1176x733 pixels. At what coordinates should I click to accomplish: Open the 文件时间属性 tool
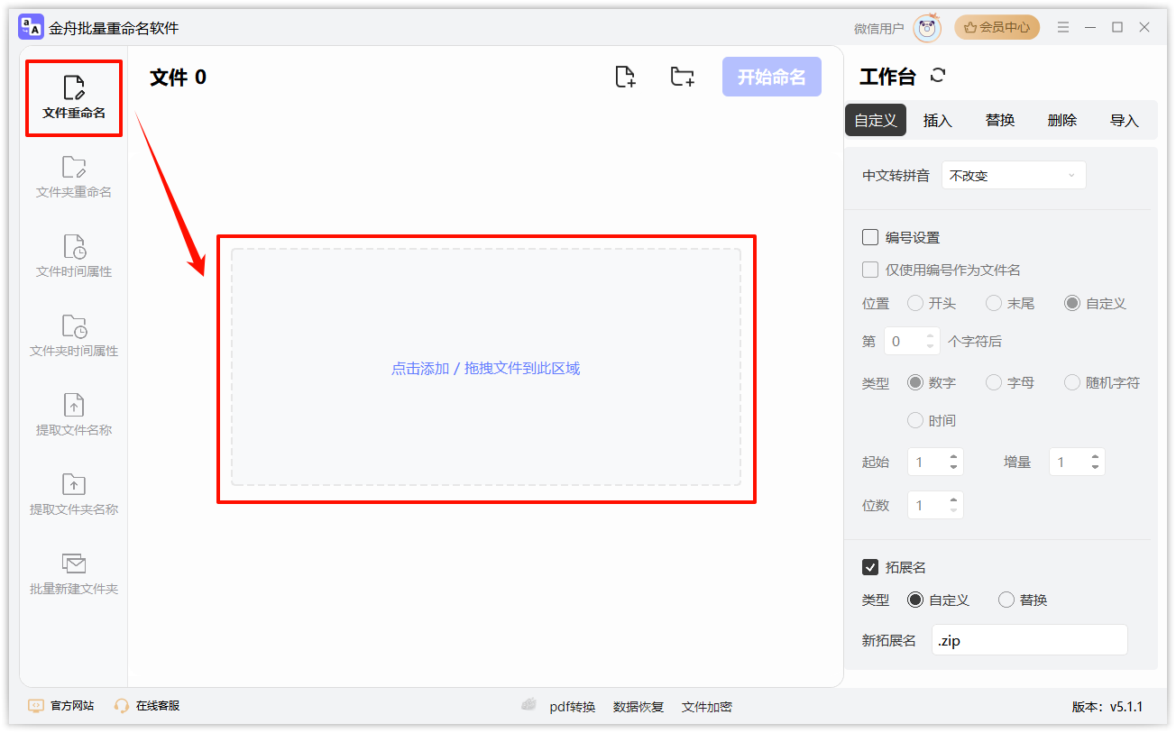coord(72,255)
